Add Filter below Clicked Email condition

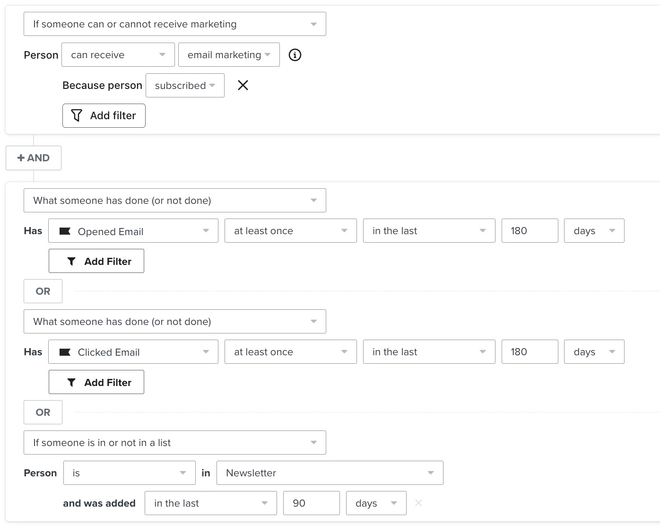click(96, 382)
